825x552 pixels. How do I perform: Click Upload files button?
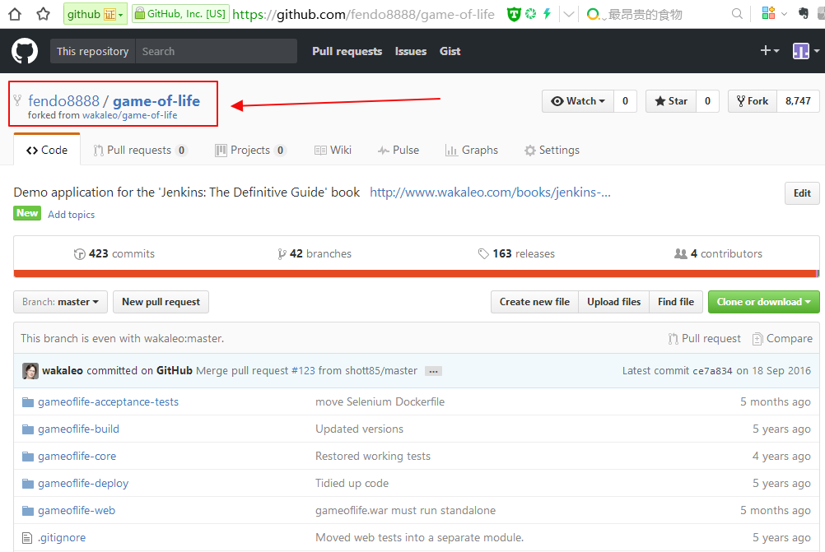pyautogui.click(x=614, y=302)
